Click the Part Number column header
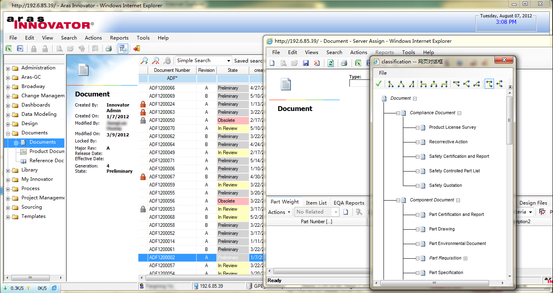 (x=316, y=222)
